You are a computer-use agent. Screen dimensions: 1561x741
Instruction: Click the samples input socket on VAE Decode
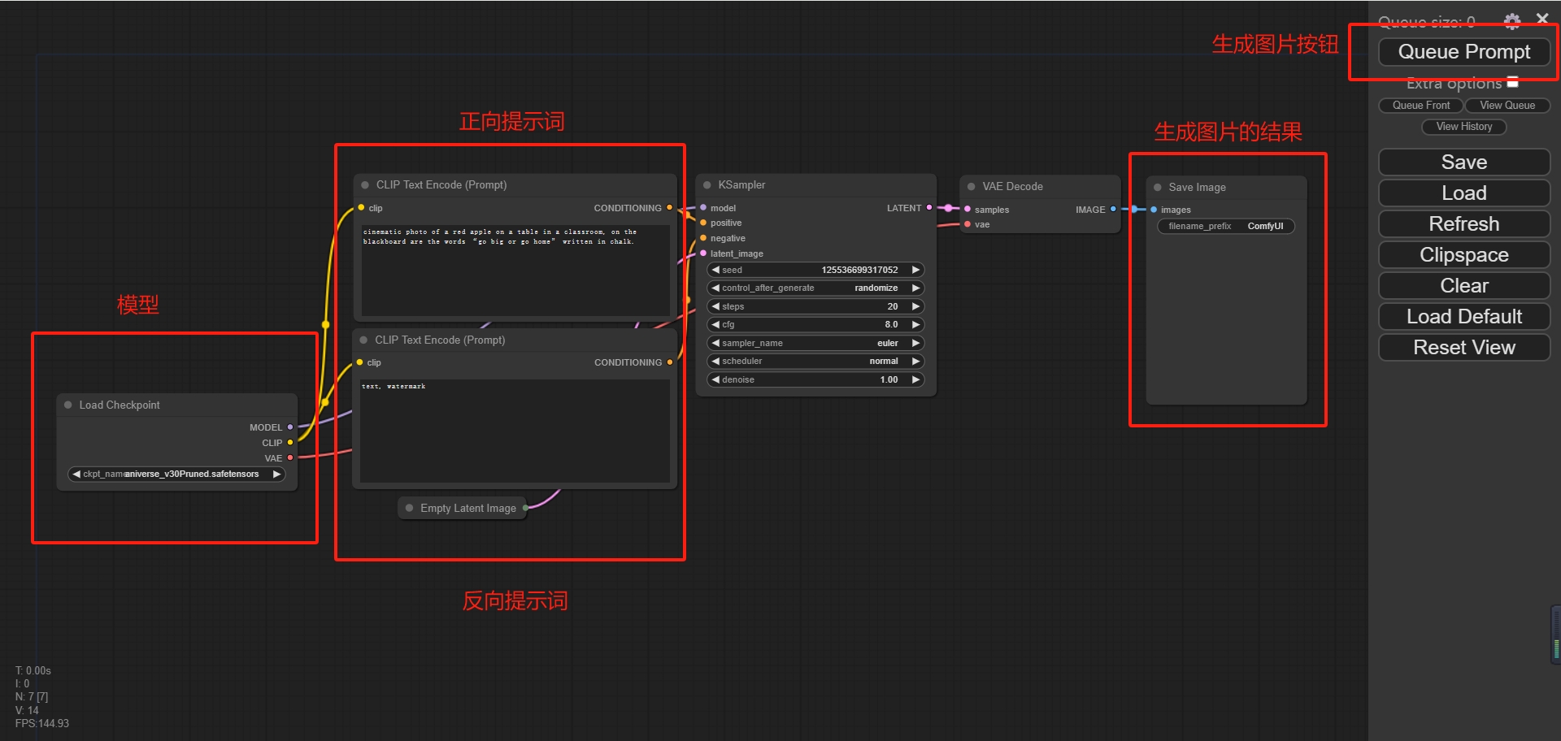967,210
